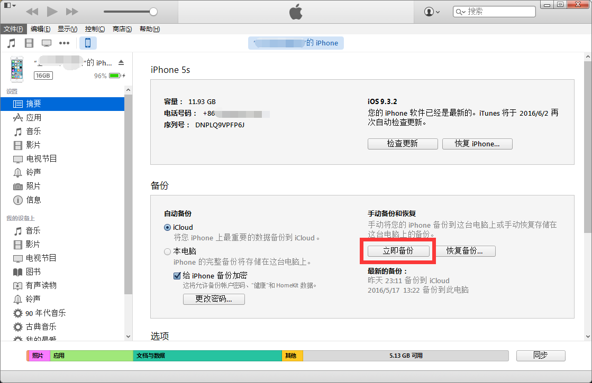Select 音乐 under 我的设备上
The height and width of the screenshot is (383, 592).
[x=62, y=231]
